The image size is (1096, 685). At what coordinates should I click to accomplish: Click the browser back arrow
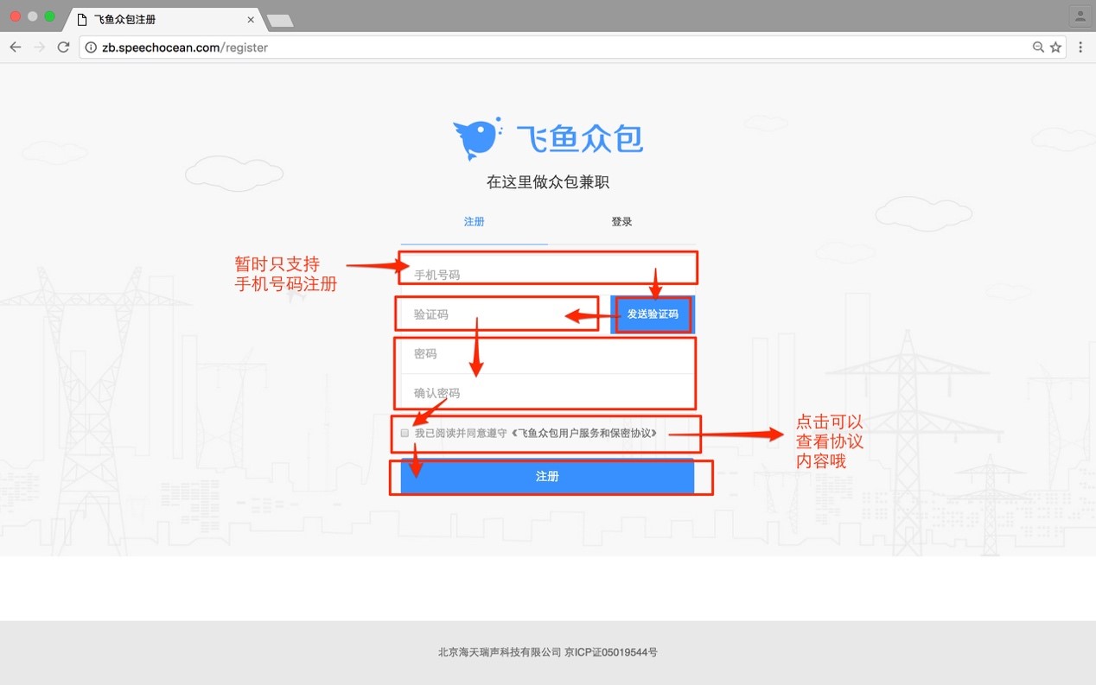15,48
